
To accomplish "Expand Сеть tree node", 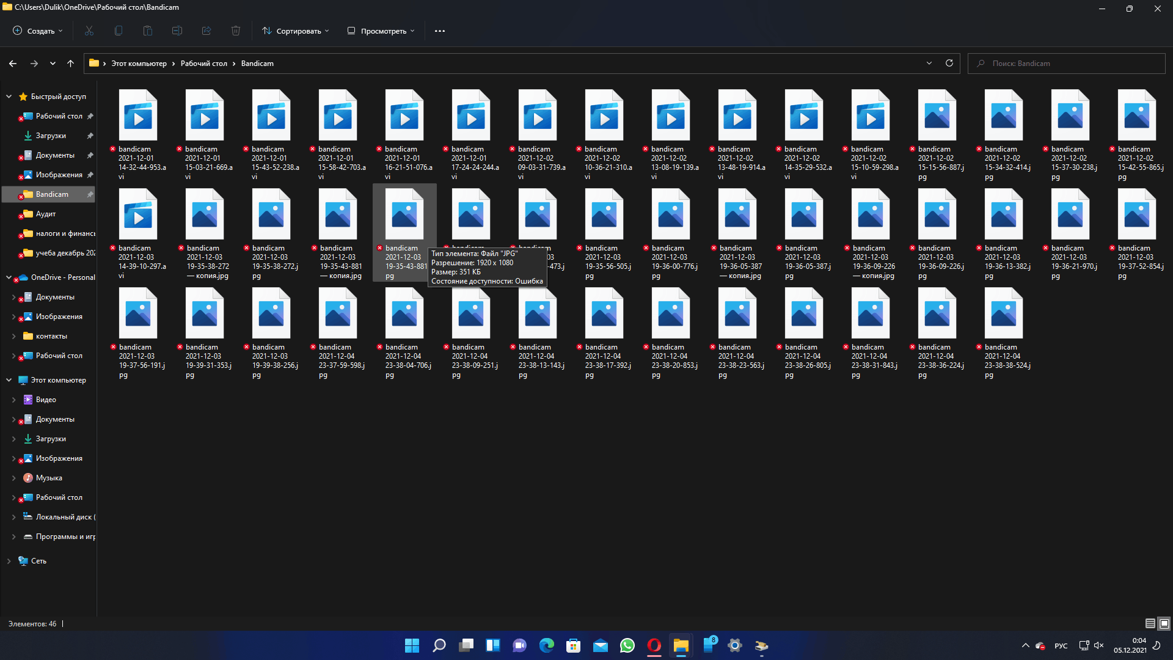I will tap(9, 561).
